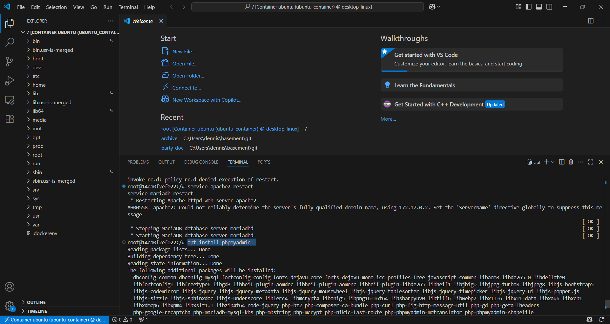Image resolution: width=610 pixels, height=324 pixels.
Task: Open the Run and Debug view
Action: click(10, 81)
